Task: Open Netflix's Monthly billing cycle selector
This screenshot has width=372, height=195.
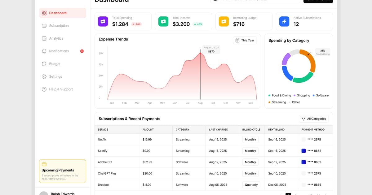Action: coord(250,140)
